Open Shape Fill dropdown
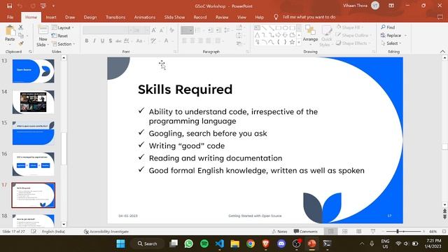 click(x=350, y=27)
